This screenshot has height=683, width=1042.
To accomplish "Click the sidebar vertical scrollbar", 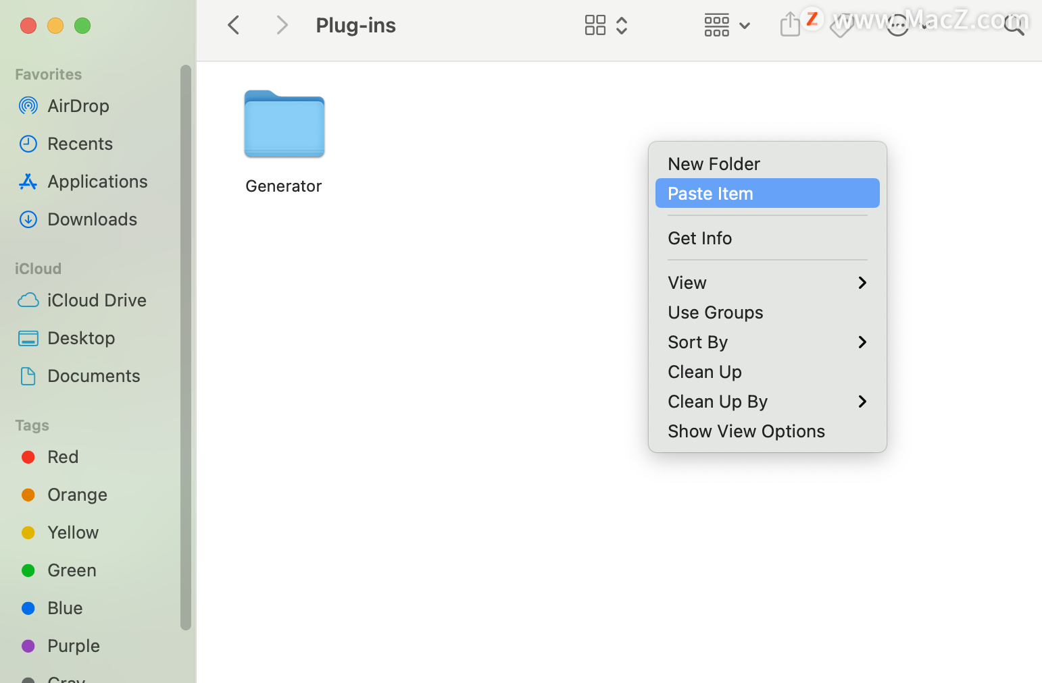I will (186, 348).
